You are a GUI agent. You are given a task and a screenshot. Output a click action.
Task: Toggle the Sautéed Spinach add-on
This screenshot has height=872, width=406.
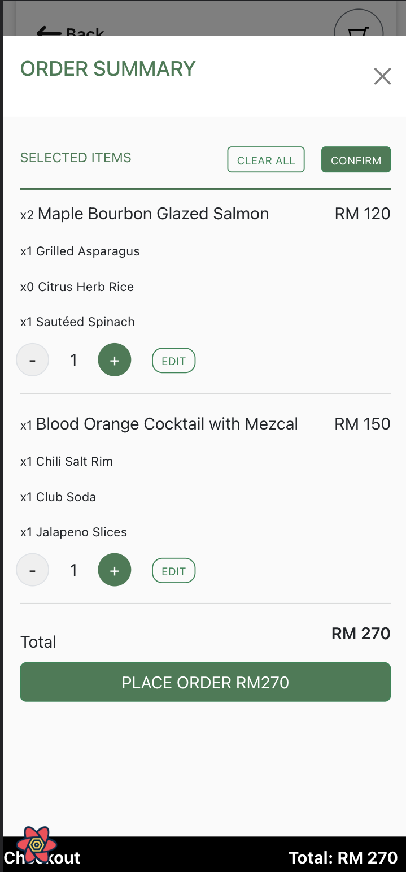pos(77,322)
